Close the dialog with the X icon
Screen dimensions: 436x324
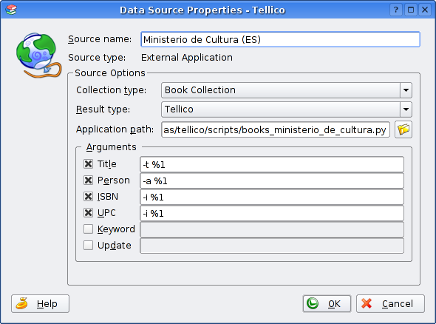(x=425, y=10)
